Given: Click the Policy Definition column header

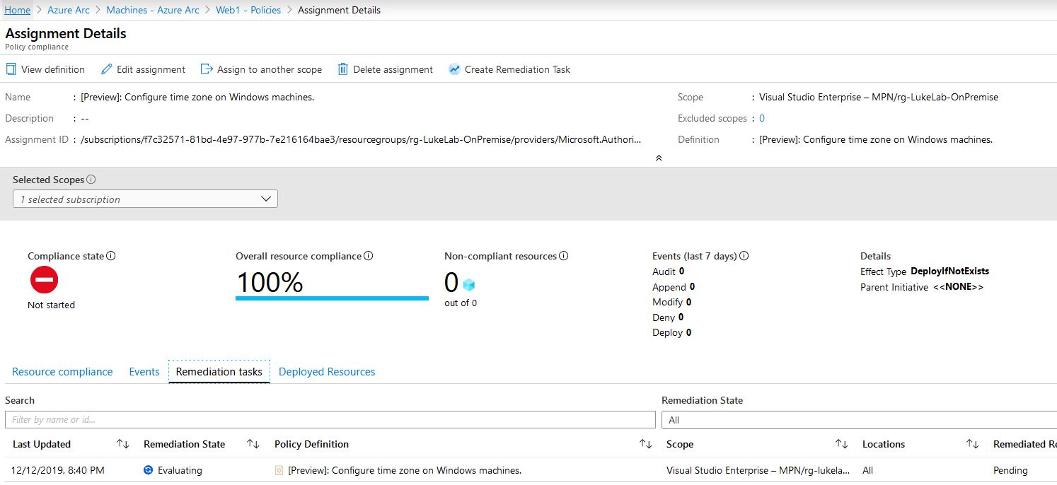Looking at the screenshot, I should [311, 444].
